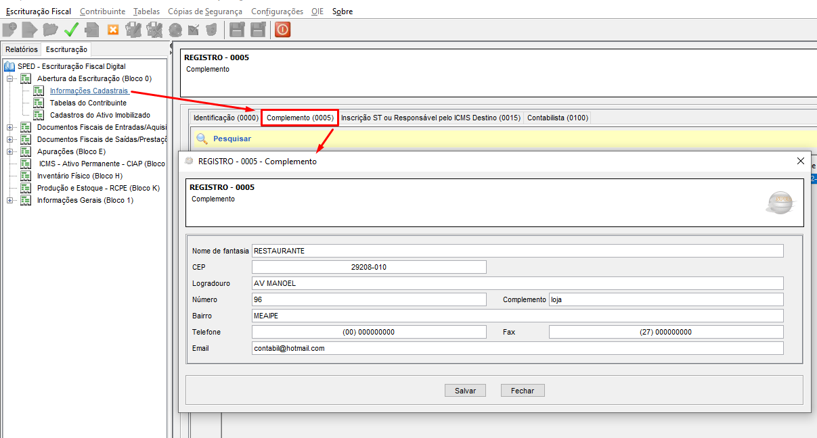Viewport: 817px width, 438px height.
Task: Click the orange X toolbar icon
Action: [x=113, y=30]
